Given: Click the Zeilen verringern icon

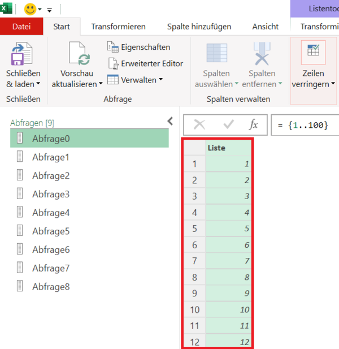Looking at the screenshot, I should [x=312, y=52].
